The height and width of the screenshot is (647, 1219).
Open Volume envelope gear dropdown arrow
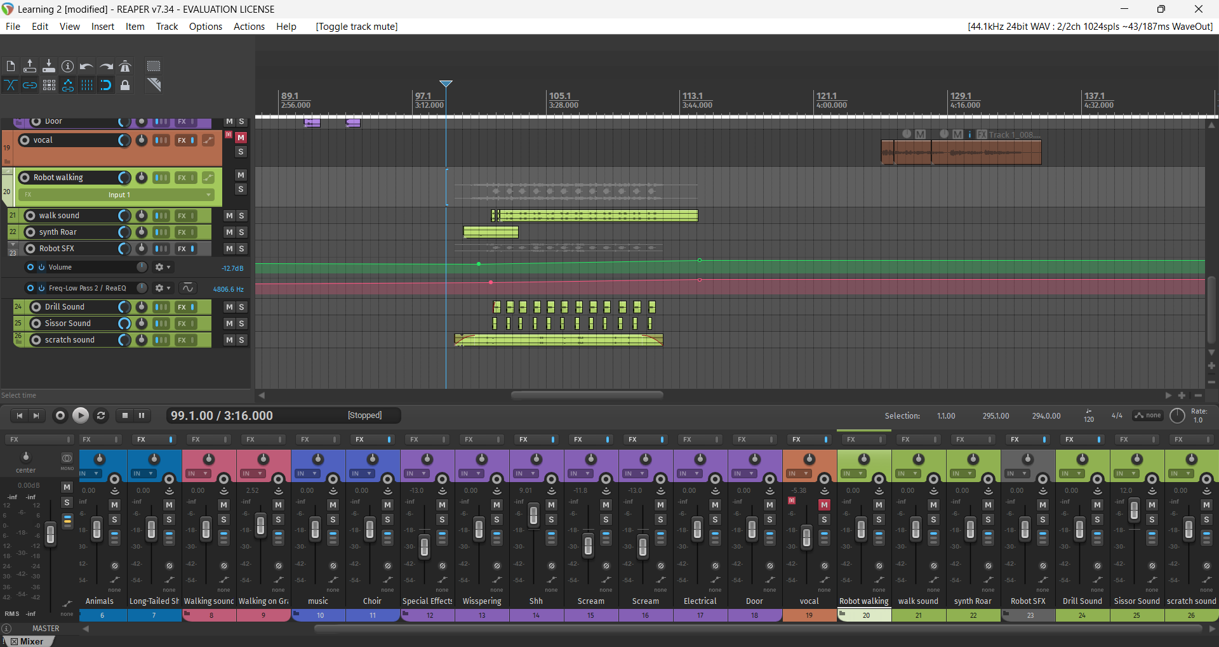coord(169,268)
